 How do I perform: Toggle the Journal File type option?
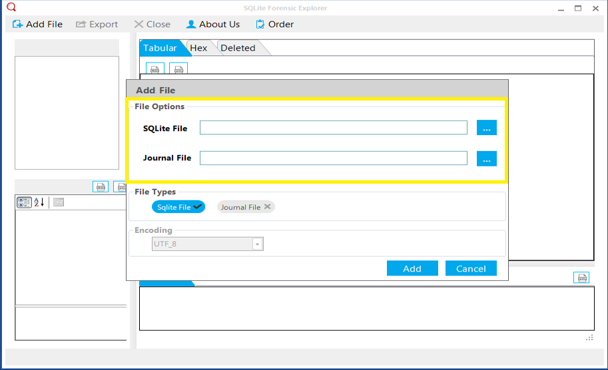(246, 207)
